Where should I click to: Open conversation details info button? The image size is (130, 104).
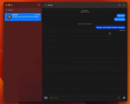coord(124,5)
